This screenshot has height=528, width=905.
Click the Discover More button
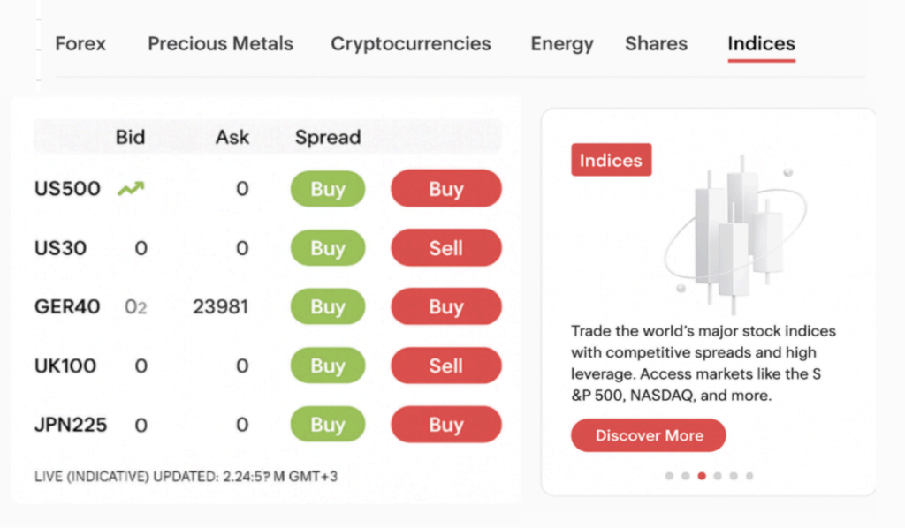(649, 435)
